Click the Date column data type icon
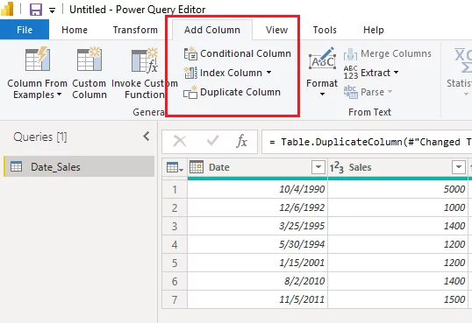The width and height of the screenshot is (472, 323). coord(197,167)
